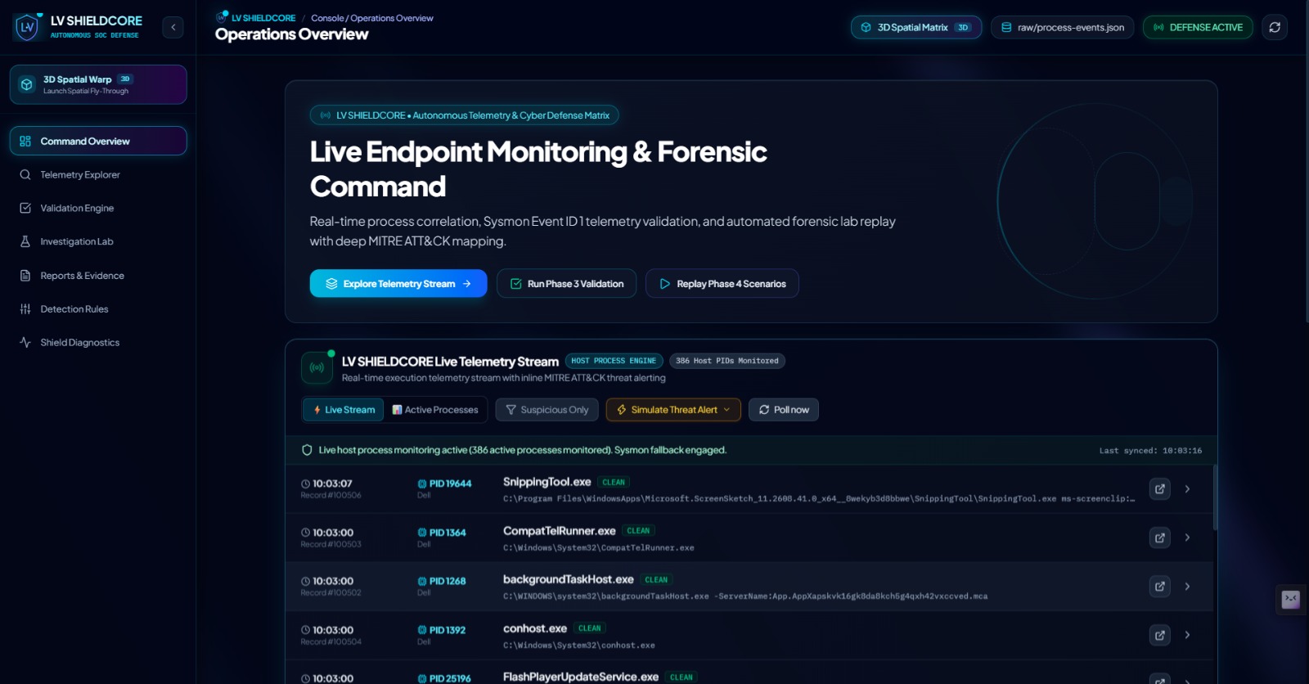Click the LV Shieldcore shield logo
This screenshot has height=684, width=1309.
(x=27, y=27)
